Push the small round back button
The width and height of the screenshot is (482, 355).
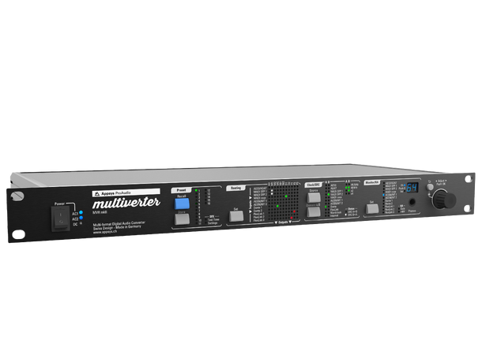pos(430,187)
